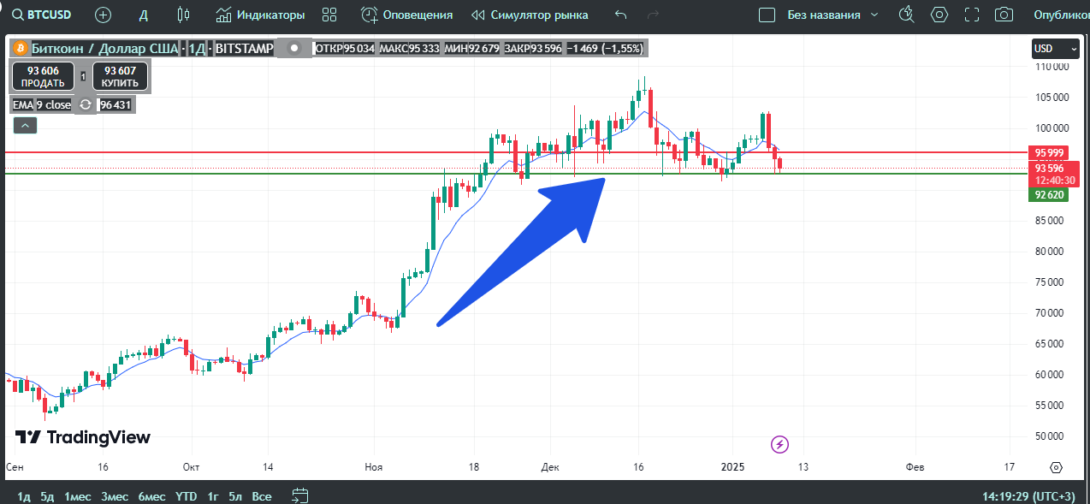Create an alert via Оповещения icon
The image size is (1090, 504).
(369, 15)
